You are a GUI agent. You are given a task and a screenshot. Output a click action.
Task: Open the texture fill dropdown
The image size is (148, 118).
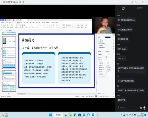tap(110, 54)
